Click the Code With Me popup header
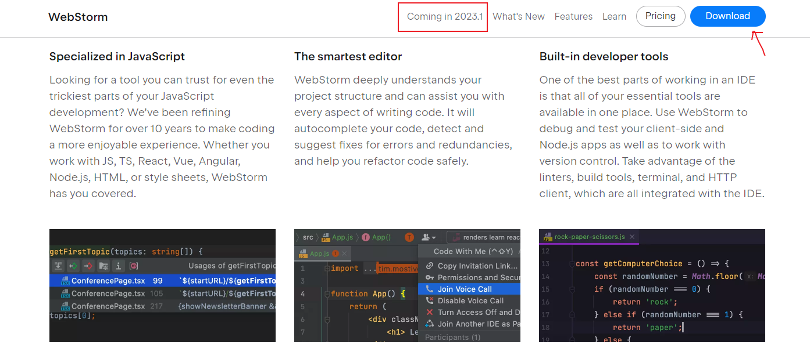The image size is (810, 348). pyautogui.click(x=469, y=252)
